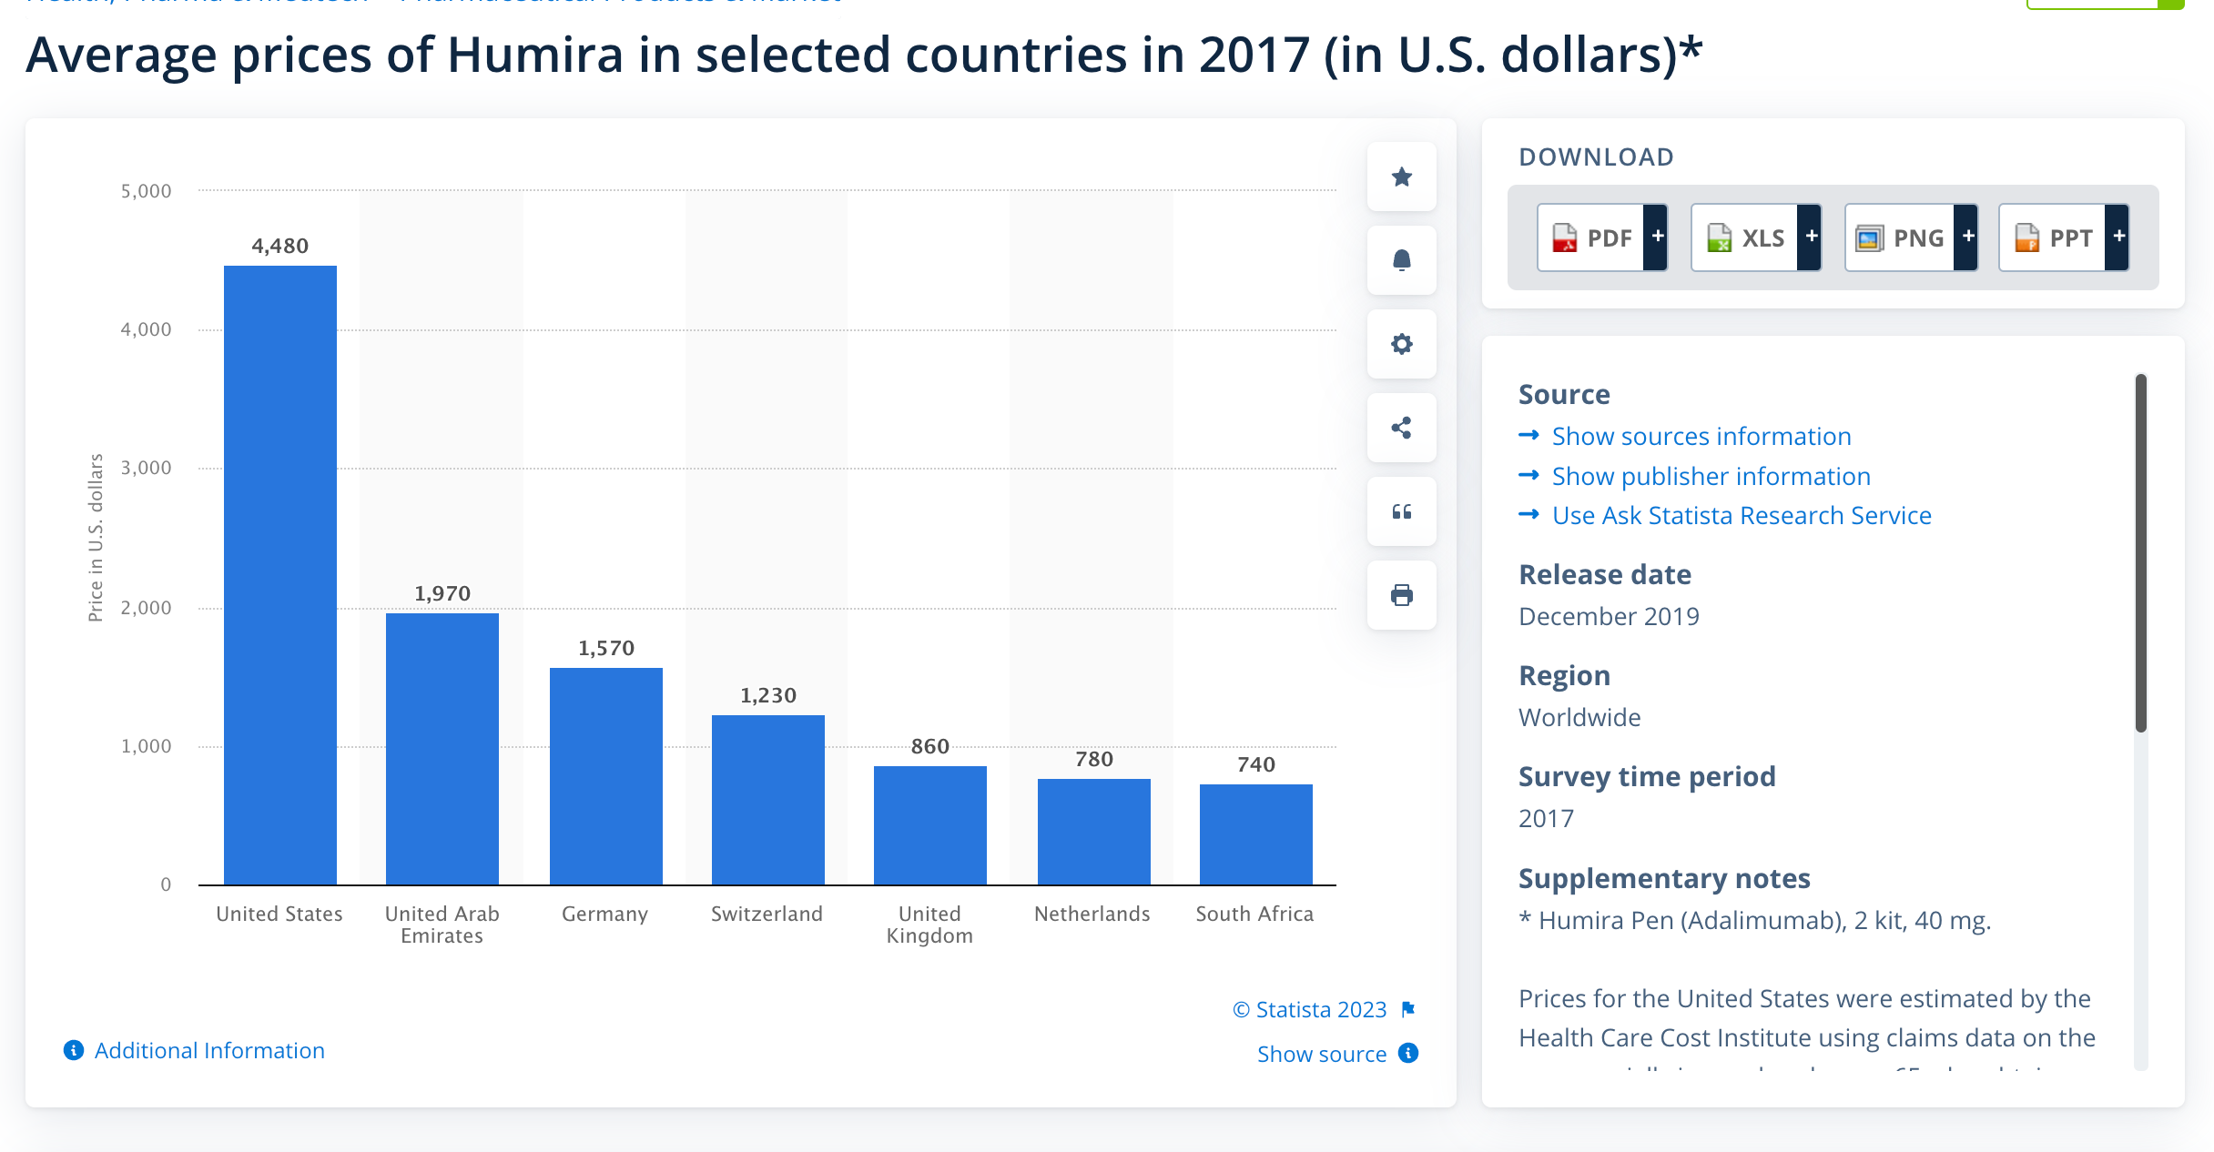The image size is (2214, 1152).
Task: Click the source panel scrollbar
Action: click(2140, 552)
